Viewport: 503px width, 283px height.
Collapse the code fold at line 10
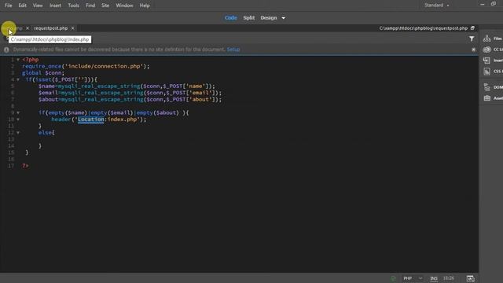pyautogui.click(x=18, y=119)
